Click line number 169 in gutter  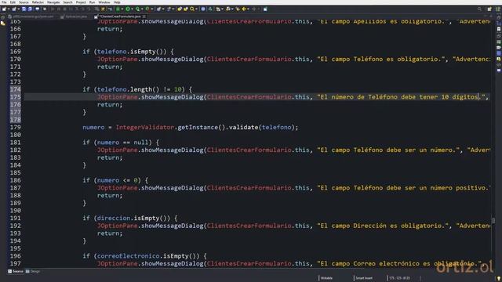coord(16,52)
